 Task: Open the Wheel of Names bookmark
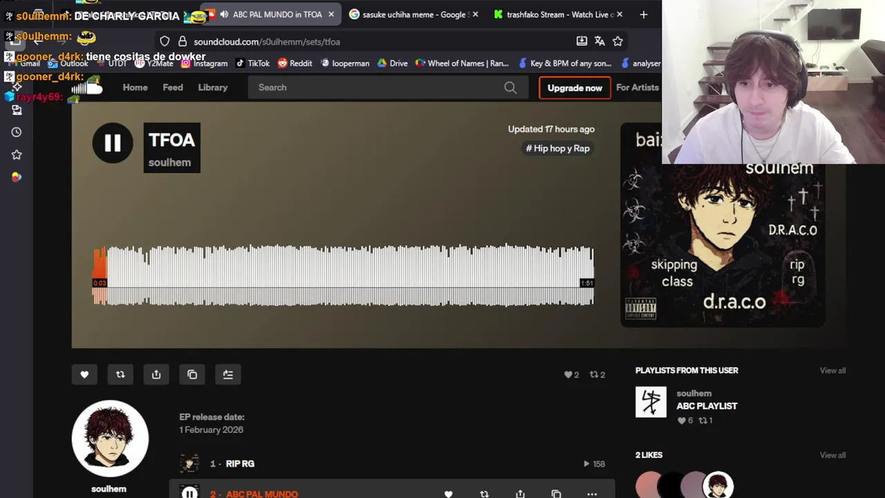(462, 63)
